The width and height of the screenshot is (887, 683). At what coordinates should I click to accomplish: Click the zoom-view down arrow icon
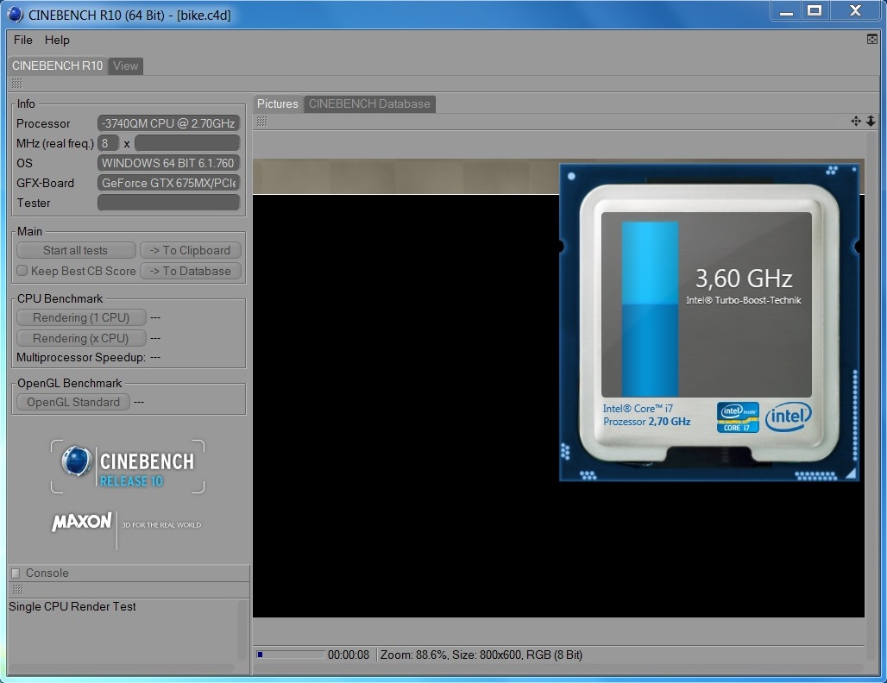pyautogui.click(x=871, y=121)
